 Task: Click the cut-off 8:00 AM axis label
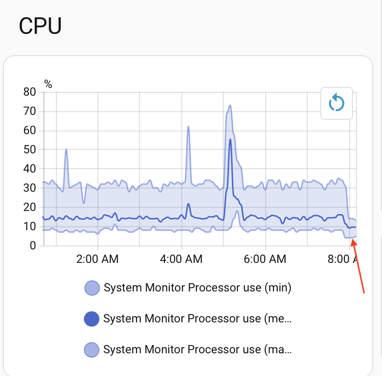[343, 259]
